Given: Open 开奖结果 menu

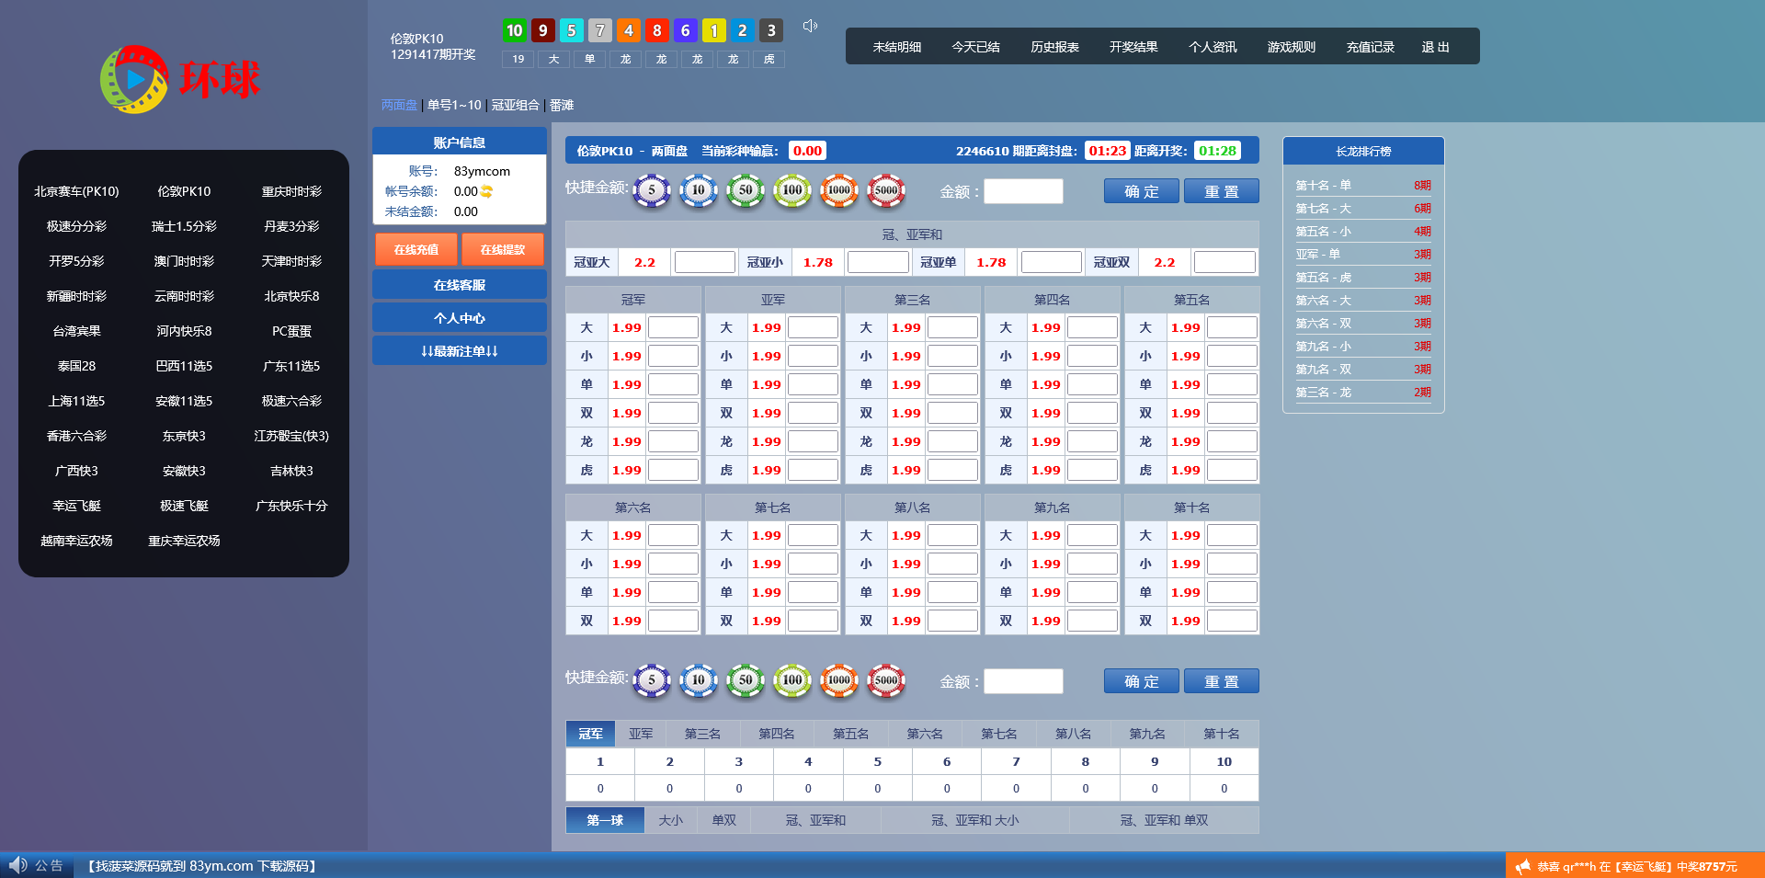Looking at the screenshot, I should (x=1133, y=47).
